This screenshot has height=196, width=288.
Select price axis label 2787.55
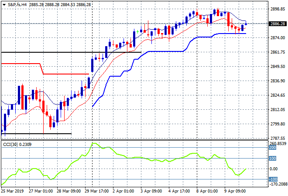(x=278, y=138)
